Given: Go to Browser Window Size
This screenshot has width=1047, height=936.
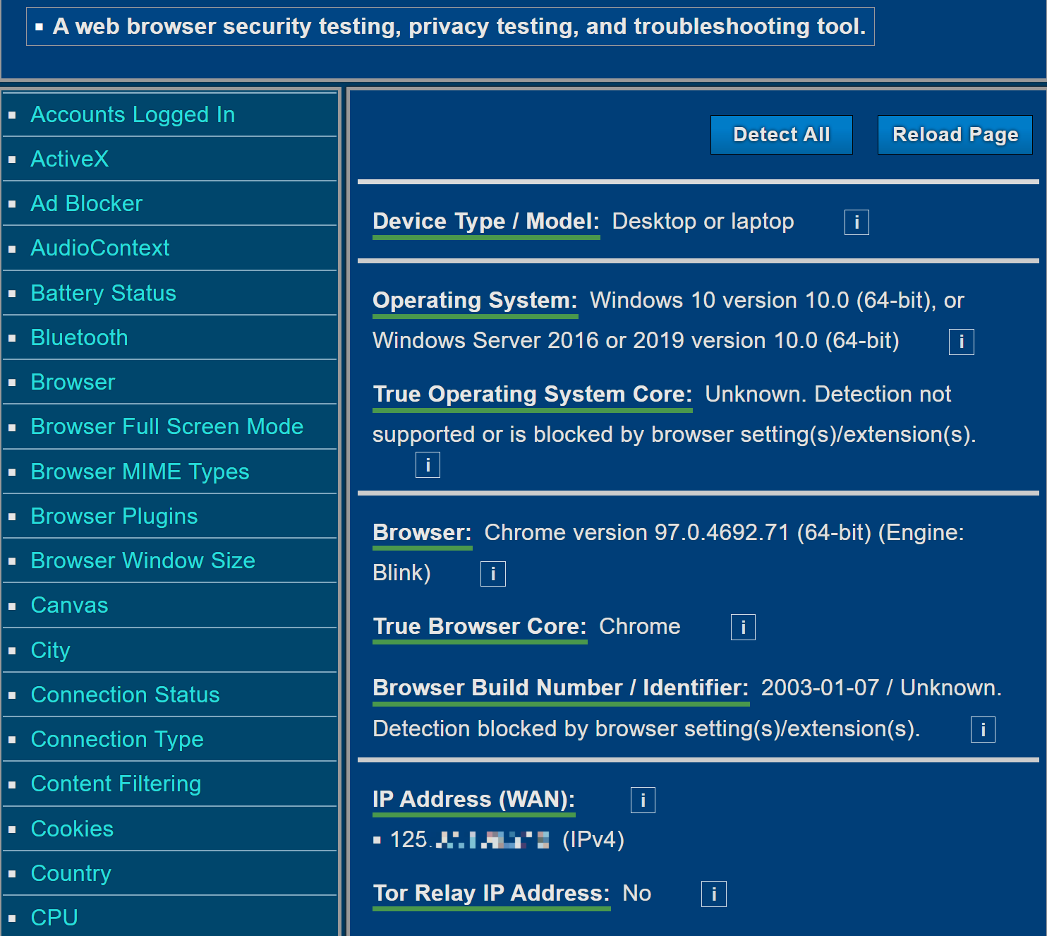Looking at the screenshot, I should click(143, 560).
